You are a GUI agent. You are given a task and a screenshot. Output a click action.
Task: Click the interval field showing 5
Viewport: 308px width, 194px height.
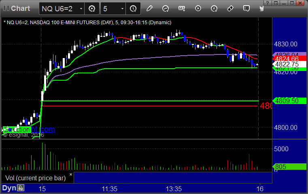[113, 8]
